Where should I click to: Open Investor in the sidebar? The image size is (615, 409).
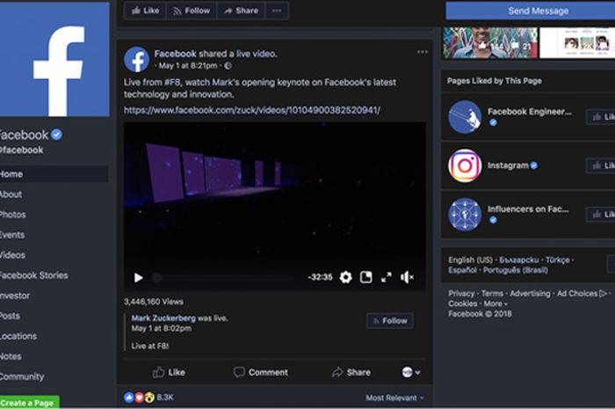pos(15,296)
